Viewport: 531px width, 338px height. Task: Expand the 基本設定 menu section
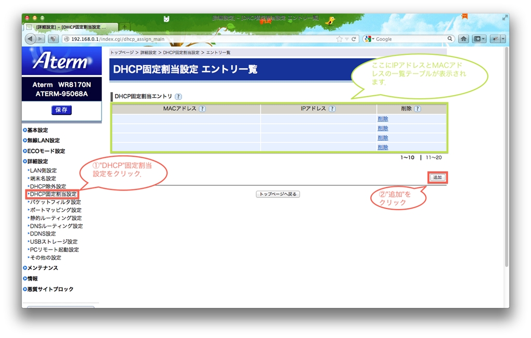click(37, 130)
